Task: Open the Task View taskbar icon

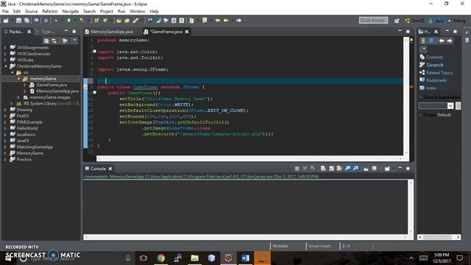Action: click(144, 258)
